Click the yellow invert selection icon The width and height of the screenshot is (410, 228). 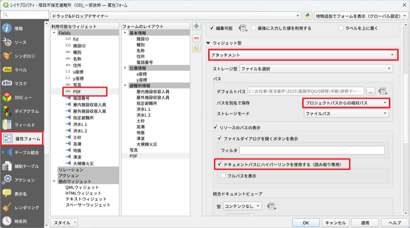click(196, 48)
